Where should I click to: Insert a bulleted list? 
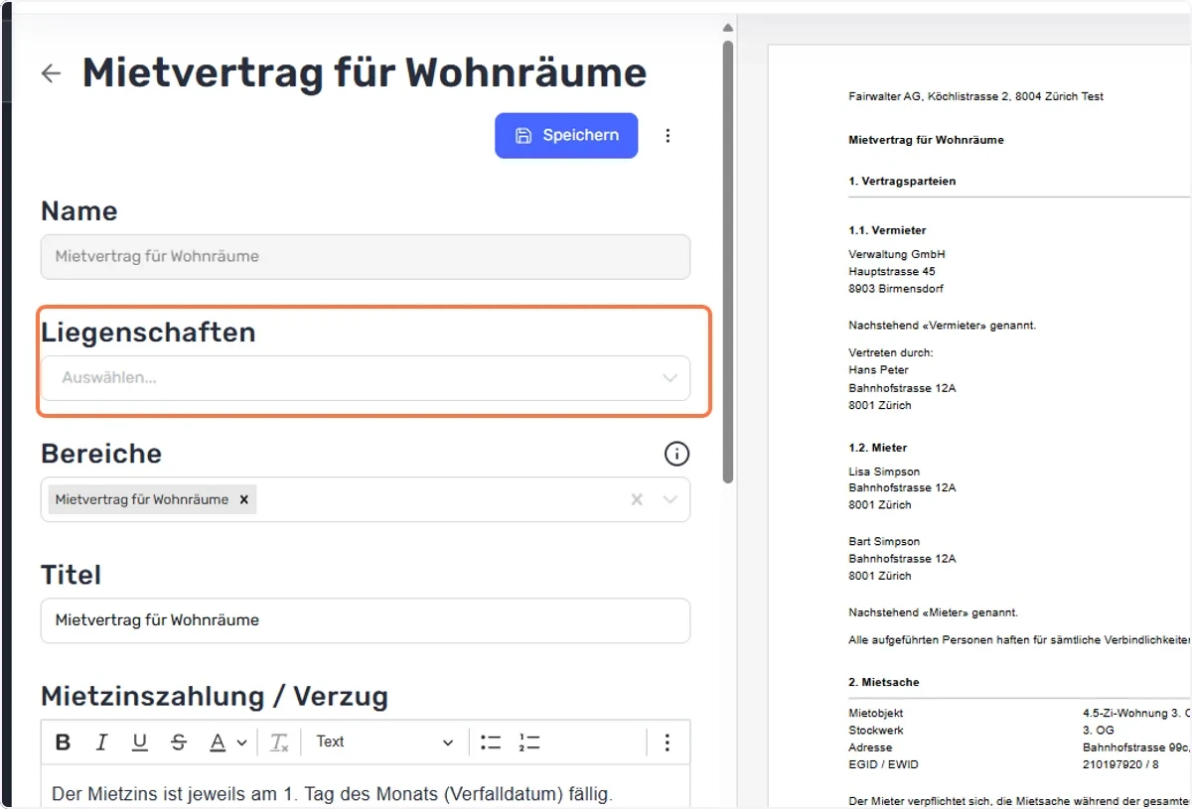pos(491,742)
